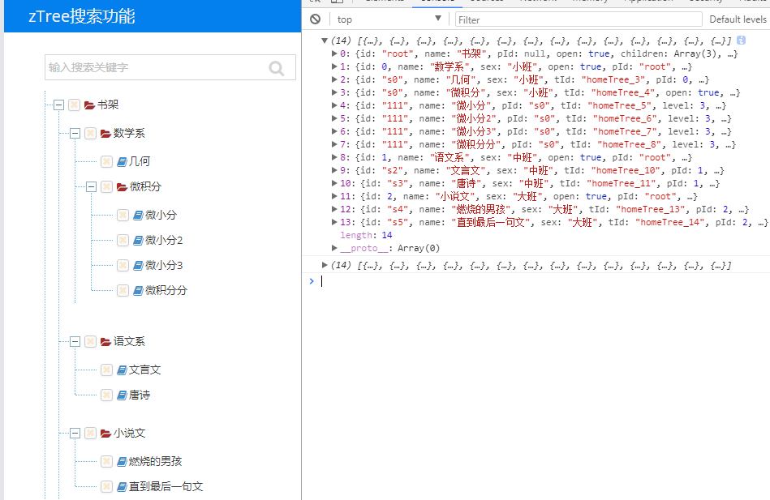Click the folder icon next to 书架
Image resolution: width=770 pixels, height=500 pixels.
89,105
